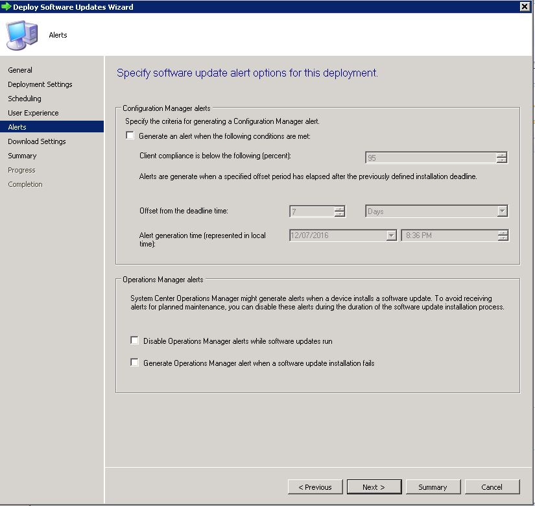
Task: Open the Deployment Settings page
Action: pos(40,84)
